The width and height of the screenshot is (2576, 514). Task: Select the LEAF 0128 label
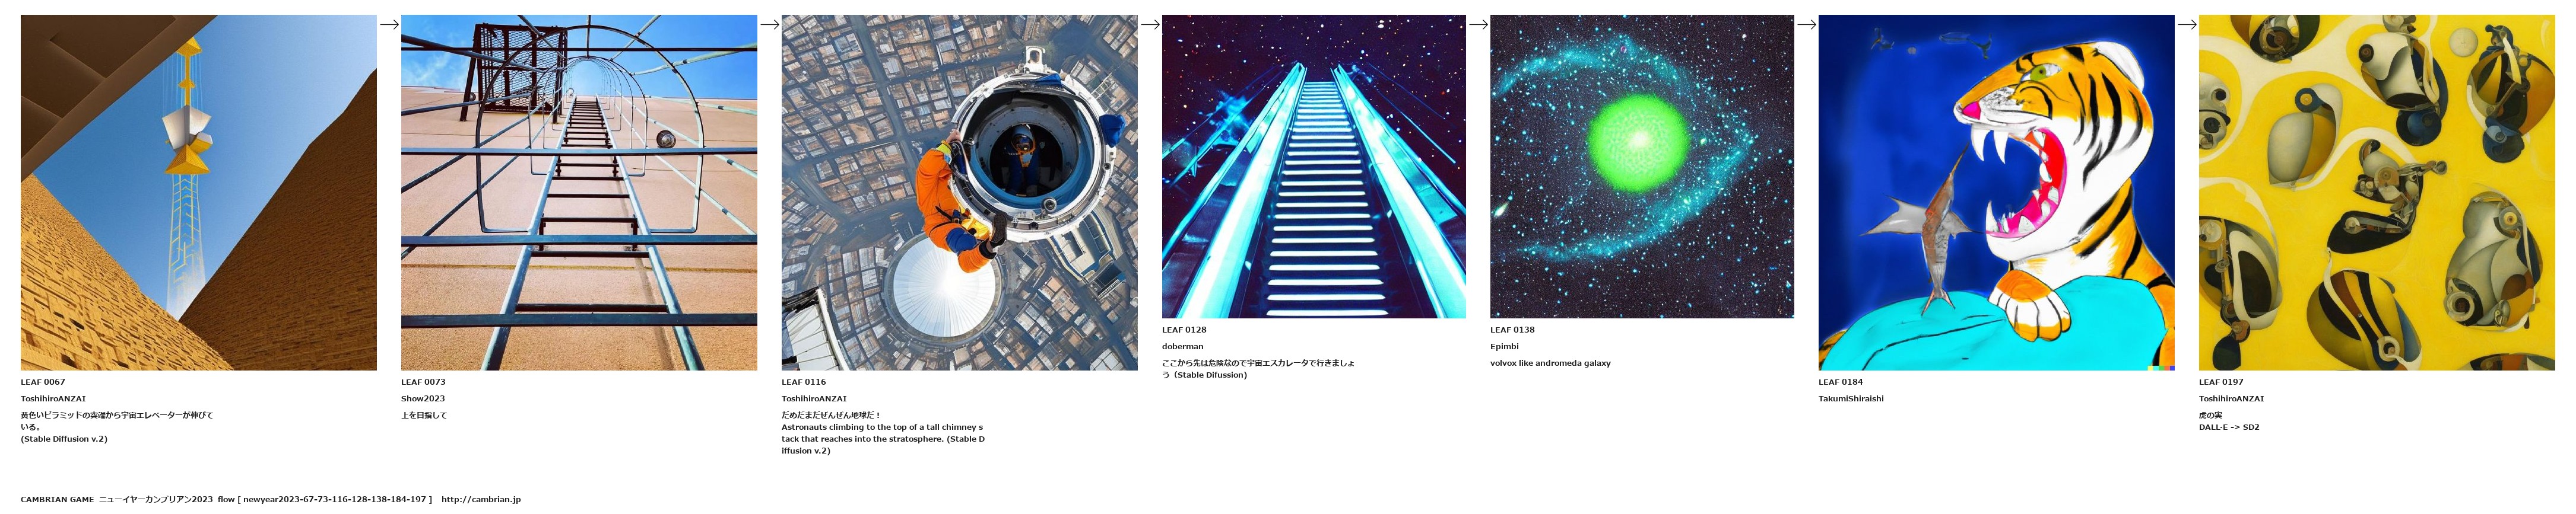pyautogui.click(x=1184, y=330)
